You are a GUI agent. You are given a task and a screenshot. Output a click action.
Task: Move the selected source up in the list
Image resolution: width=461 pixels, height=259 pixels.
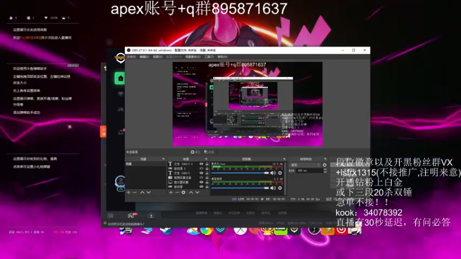tap(191, 192)
